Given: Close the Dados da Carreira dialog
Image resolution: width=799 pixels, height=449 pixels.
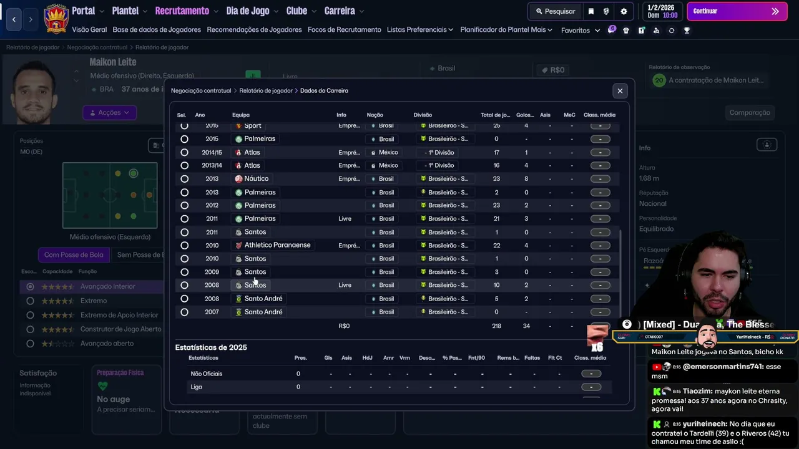Looking at the screenshot, I should [620, 91].
